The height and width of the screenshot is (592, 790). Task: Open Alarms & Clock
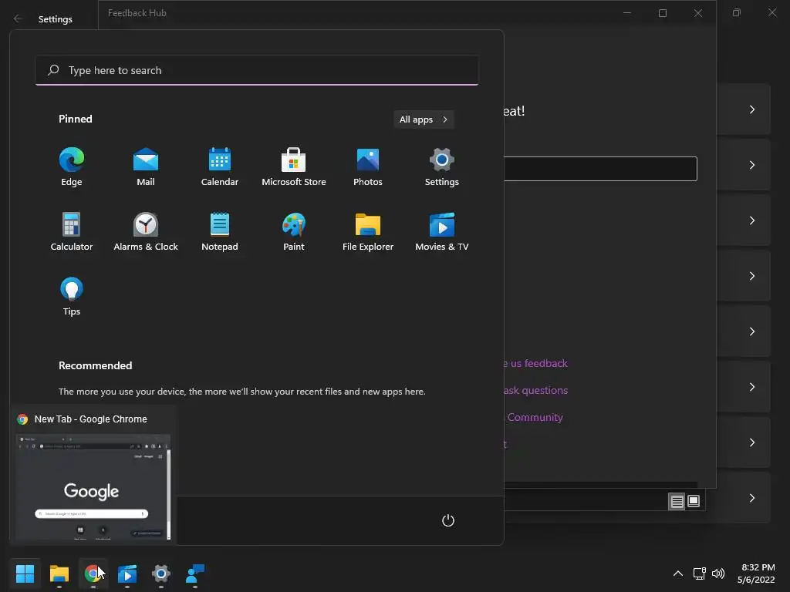pos(146,231)
